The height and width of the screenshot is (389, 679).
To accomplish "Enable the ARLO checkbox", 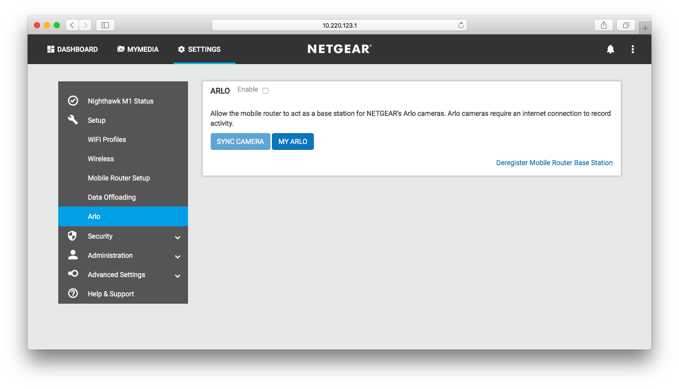I will point(265,91).
